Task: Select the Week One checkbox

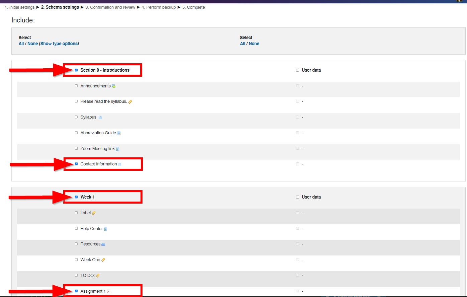Action: click(x=76, y=259)
